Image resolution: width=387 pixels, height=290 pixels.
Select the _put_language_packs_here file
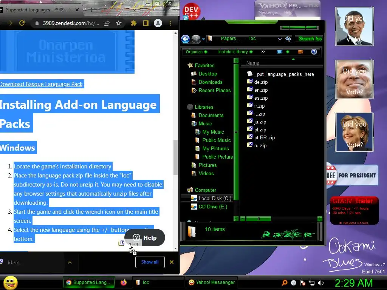coord(280,74)
